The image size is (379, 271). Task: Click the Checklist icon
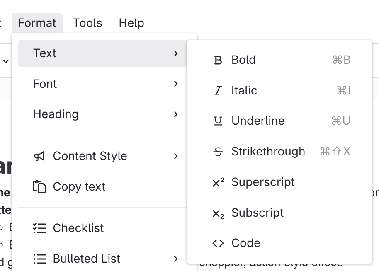pyautogui.click(x=39, y=228)
